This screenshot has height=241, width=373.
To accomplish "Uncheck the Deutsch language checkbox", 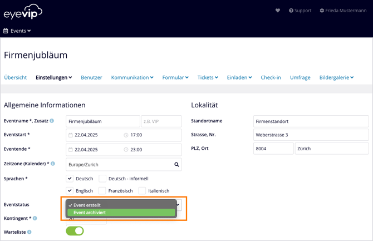I will click(70, 179).
